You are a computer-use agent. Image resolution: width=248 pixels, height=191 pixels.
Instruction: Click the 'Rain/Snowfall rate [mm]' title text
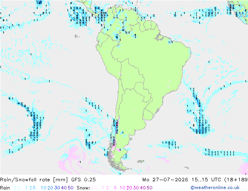point(34,180)
